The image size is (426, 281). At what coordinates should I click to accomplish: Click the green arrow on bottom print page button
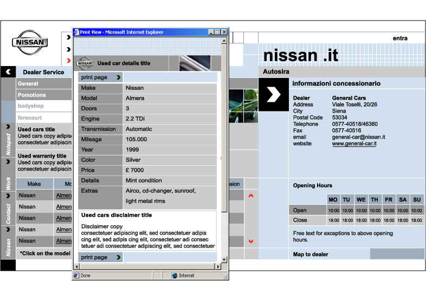pos(119,257)
